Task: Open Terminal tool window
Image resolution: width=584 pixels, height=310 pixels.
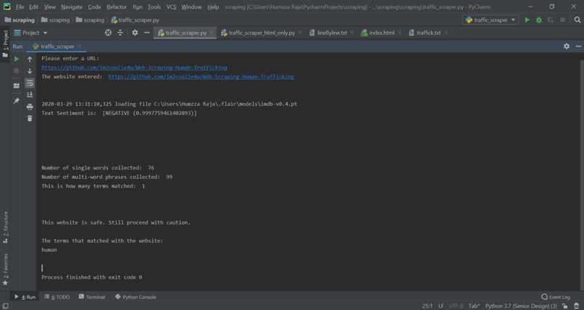Action: click(91, 297)
